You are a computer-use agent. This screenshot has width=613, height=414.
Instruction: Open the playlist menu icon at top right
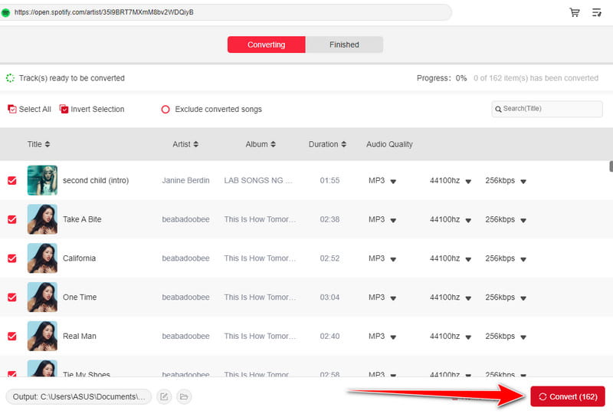(597, 12)
